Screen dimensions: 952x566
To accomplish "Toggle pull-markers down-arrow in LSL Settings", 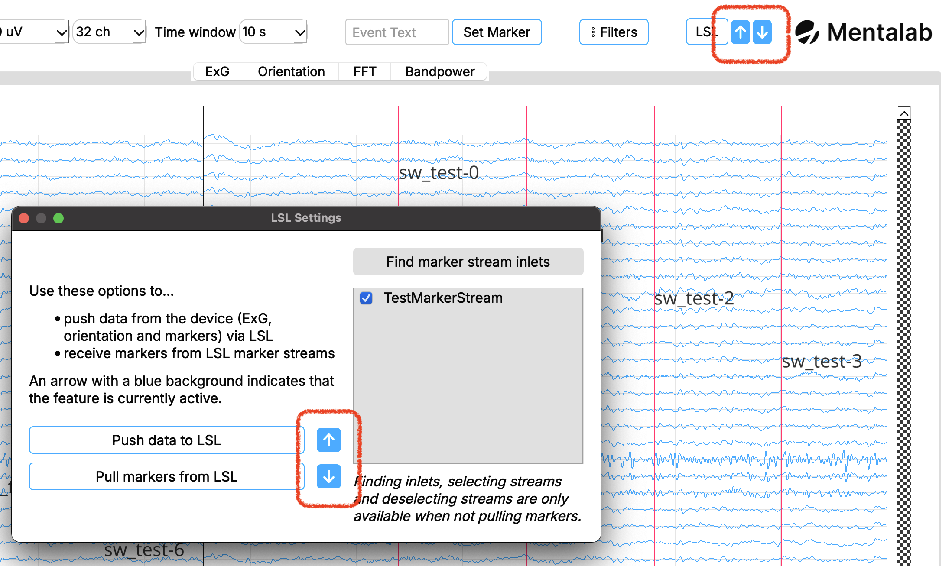I will [328, 476].
